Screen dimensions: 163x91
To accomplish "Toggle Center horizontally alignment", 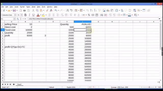I will click(53, 15).
